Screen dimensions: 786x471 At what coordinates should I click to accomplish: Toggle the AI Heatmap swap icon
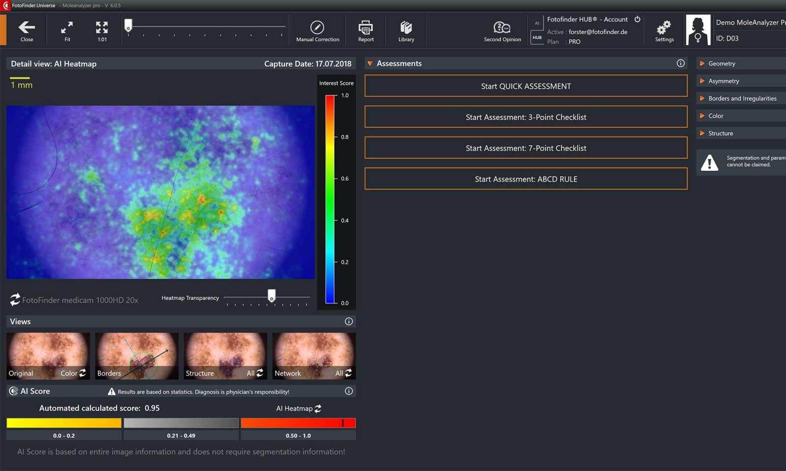[318, 408]
